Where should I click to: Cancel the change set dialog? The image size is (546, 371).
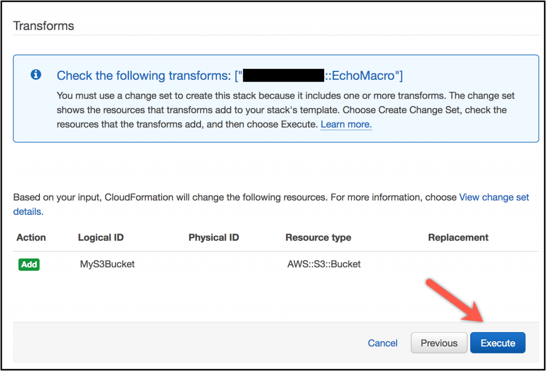point(382,343)
